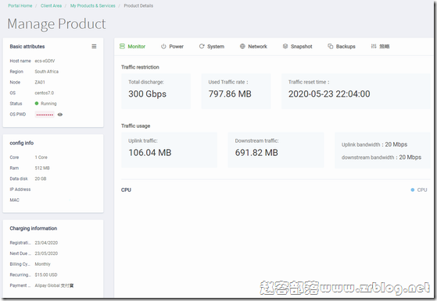Click the traffic reset time 2020-05-23 22:04:00

[329, 94]
